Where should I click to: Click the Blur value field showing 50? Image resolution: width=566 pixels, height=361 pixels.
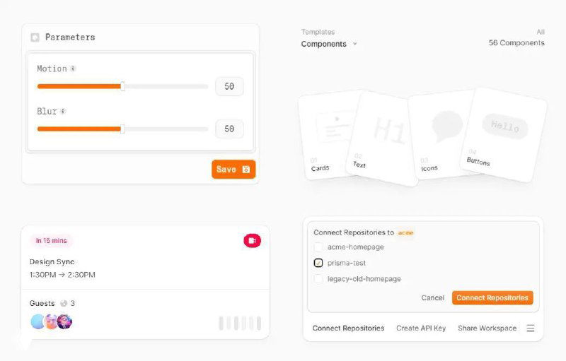(x=229, y=129)
